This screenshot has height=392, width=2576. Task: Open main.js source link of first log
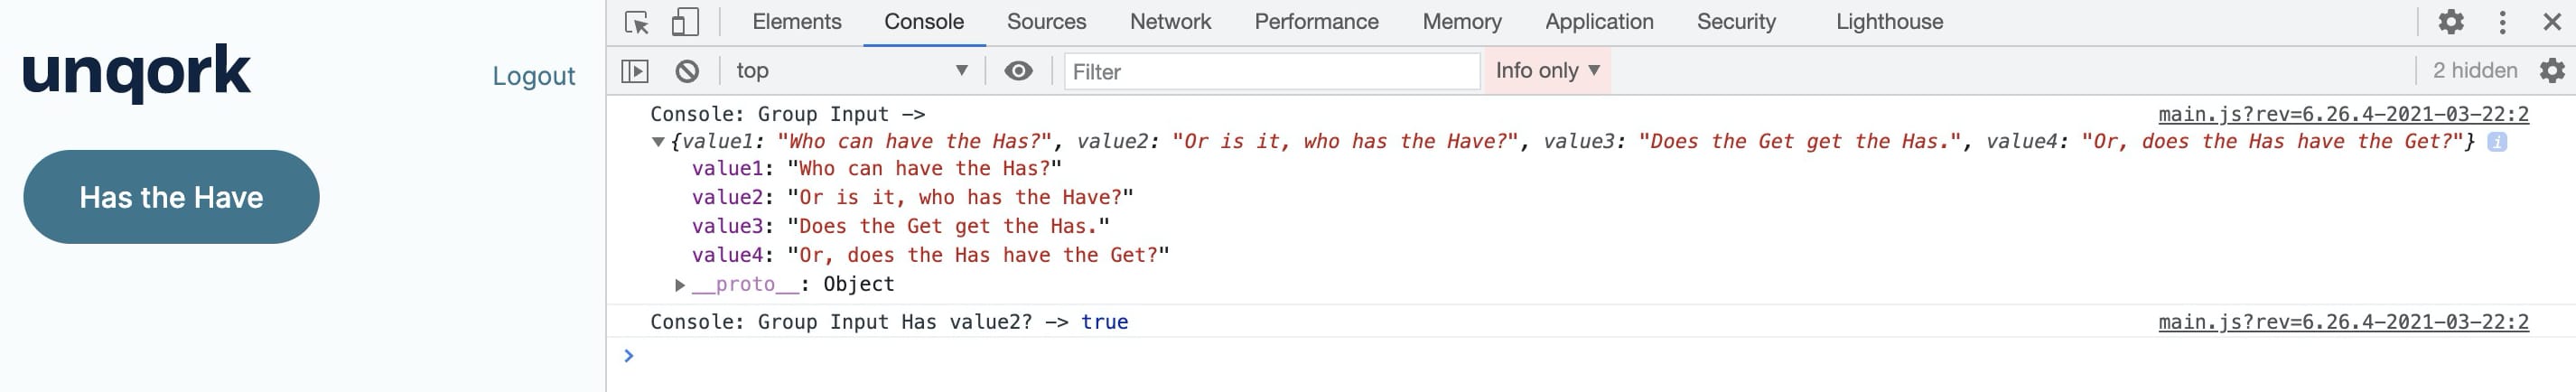pyautogui.click(x=2343, y=114)
